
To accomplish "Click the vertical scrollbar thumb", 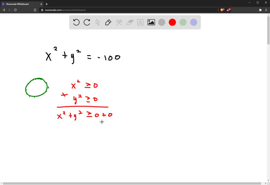I will coord(268,30).
